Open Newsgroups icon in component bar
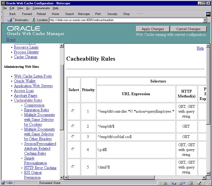This screenshot has width=212, height=186. click(182, 183)
